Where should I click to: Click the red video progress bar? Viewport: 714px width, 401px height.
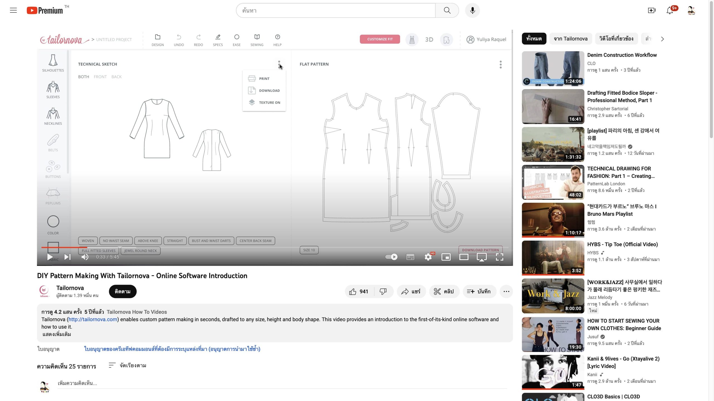(x=64, y=247)
